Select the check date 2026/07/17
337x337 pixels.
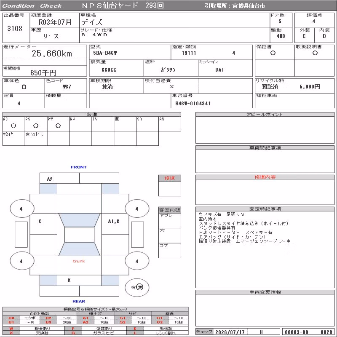click(x=230, y=332)
